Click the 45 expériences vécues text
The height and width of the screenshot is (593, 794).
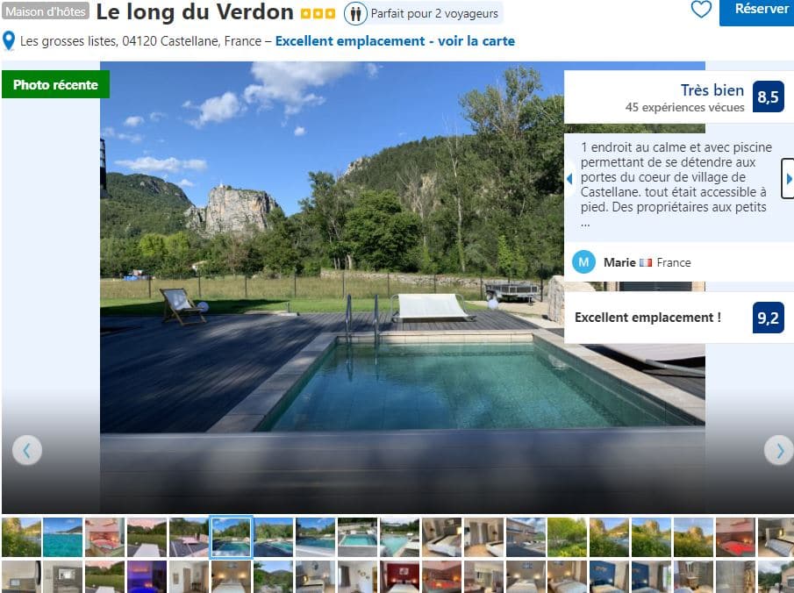click(684, 107)
